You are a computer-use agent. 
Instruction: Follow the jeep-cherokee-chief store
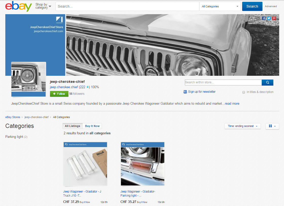point(59,94)
